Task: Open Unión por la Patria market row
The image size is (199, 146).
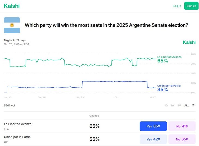Action: 17,137
